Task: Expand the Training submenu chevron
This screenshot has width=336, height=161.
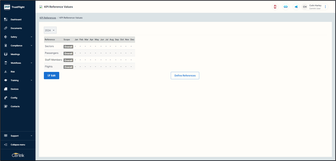Action: tap(31, 80)
